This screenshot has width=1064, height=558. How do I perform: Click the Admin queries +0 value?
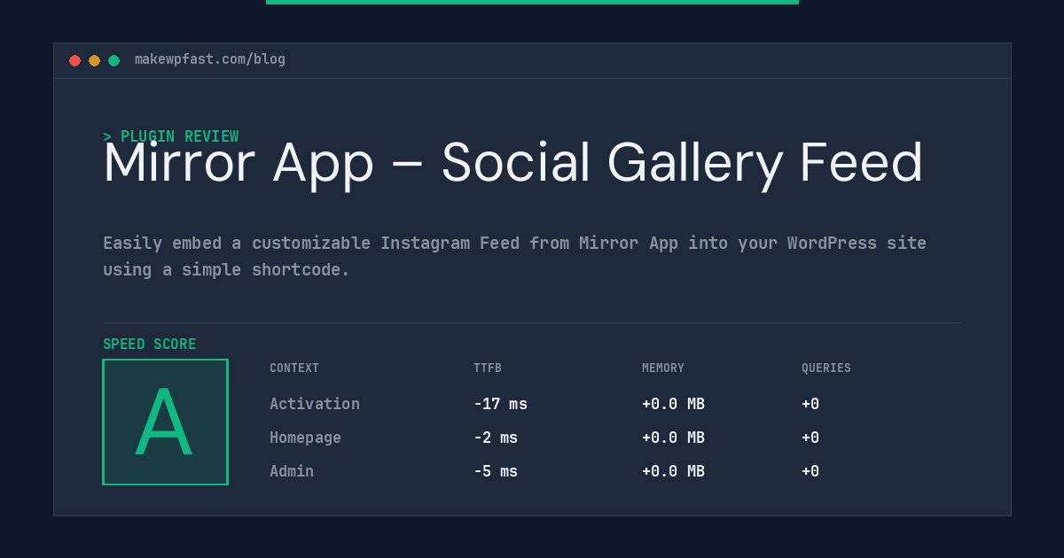(810, 471)
